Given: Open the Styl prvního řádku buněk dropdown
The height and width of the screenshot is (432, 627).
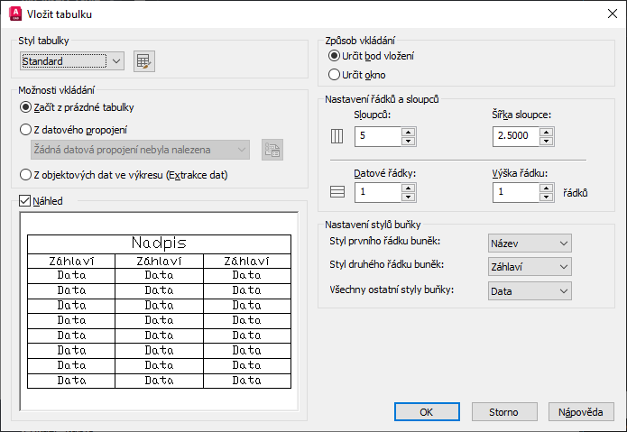Looking at the screenshot, I should (530, 244).
